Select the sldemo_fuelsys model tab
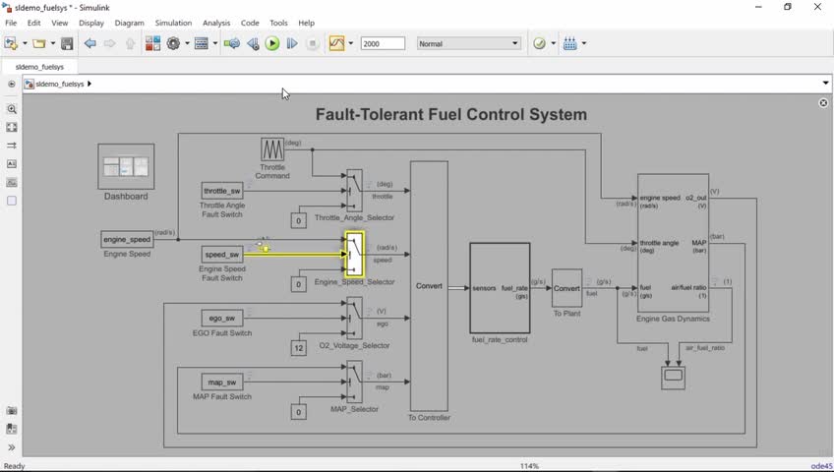The height and width of the screenshot is (472, 834). pyautogui.click(x=39, y=67)
